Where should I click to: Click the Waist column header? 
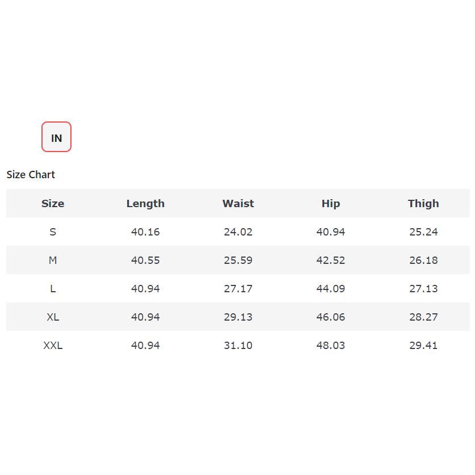[238, 204]
